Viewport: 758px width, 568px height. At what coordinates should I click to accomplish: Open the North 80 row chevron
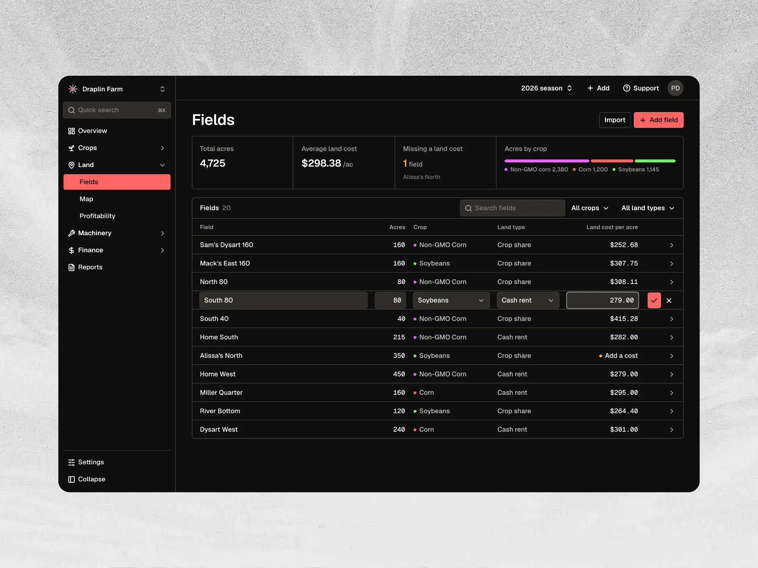pyautogui.click(x=672, y=282)
